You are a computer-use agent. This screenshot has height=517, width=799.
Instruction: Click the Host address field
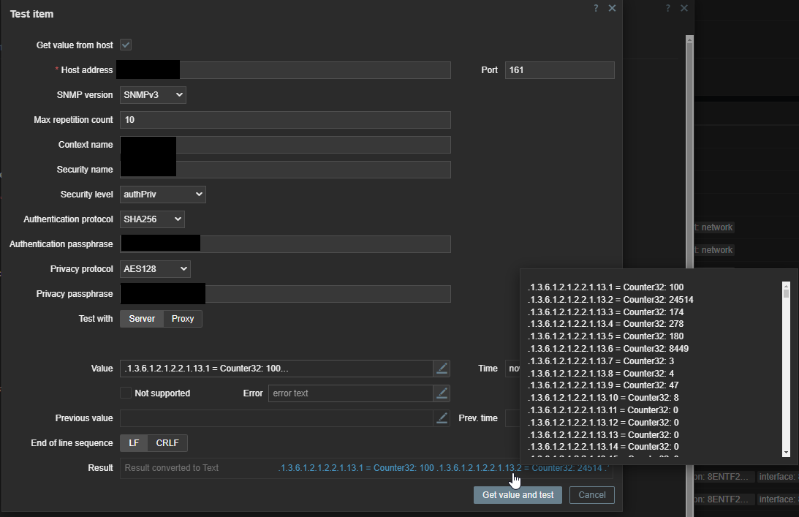[x=285, y=70]
